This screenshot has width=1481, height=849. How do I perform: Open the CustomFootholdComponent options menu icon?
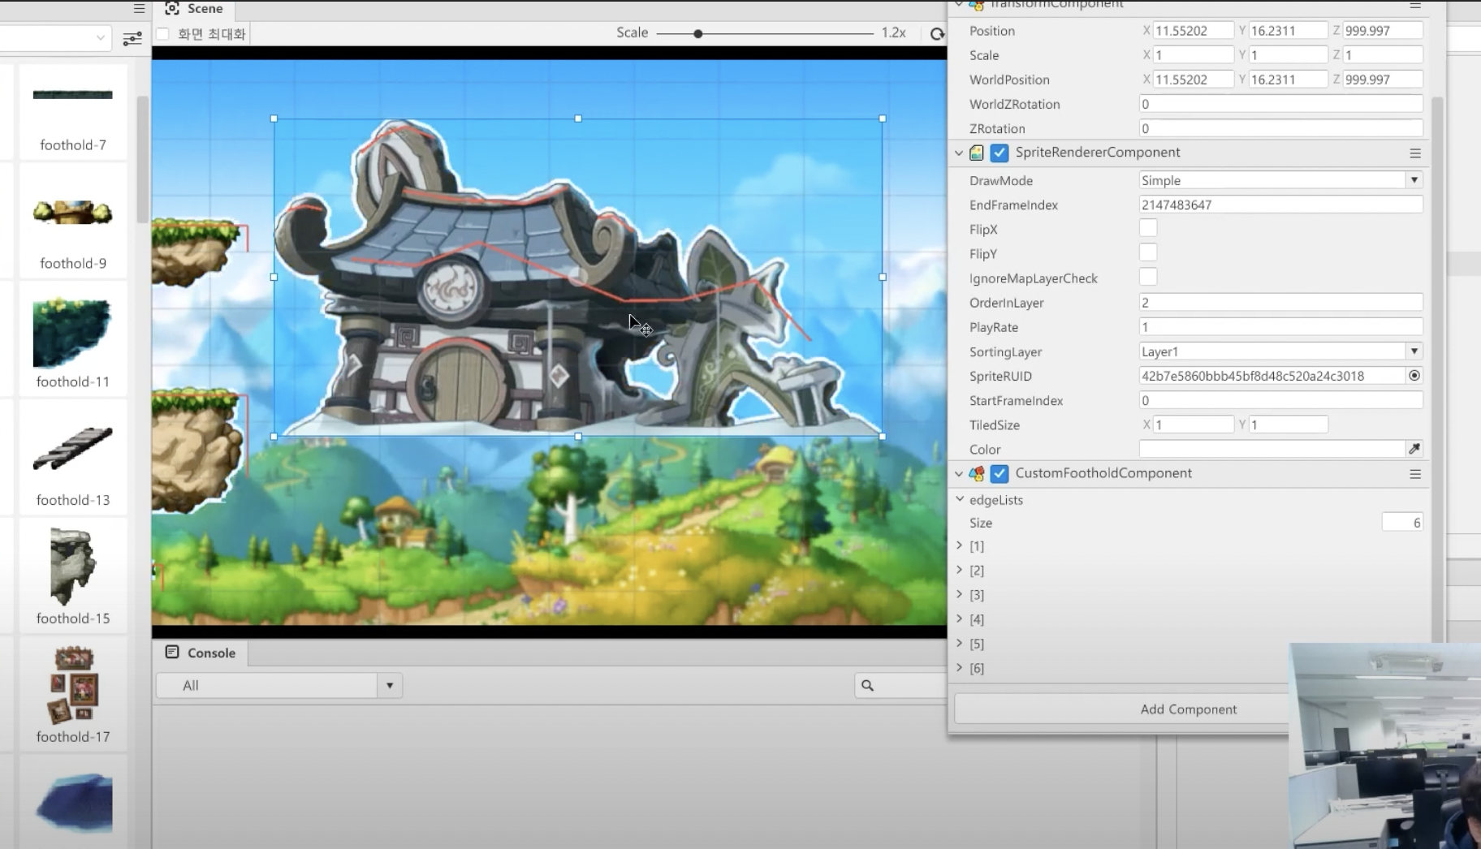pos(1415,474)
